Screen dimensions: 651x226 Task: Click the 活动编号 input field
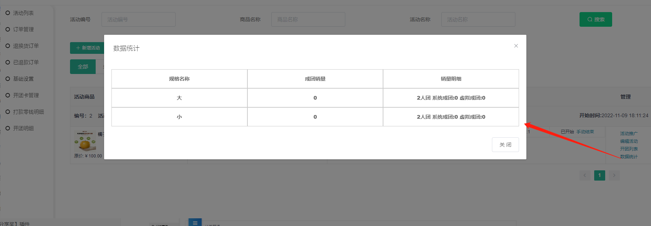point(138,19)
